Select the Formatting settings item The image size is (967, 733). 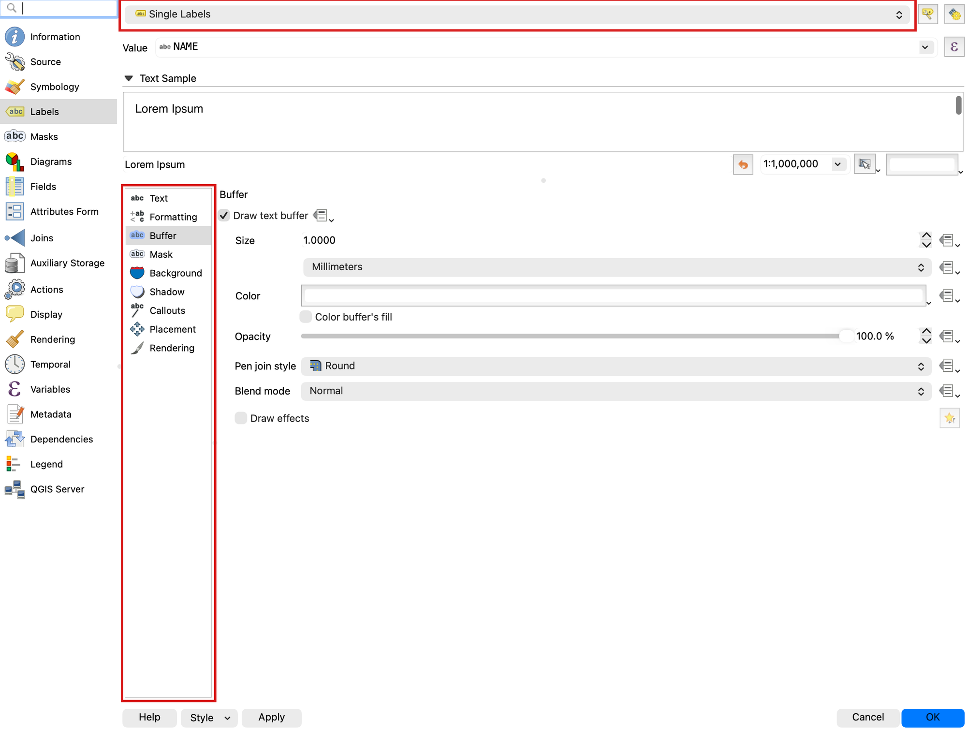pyautogui.click(x=168, y=217)
